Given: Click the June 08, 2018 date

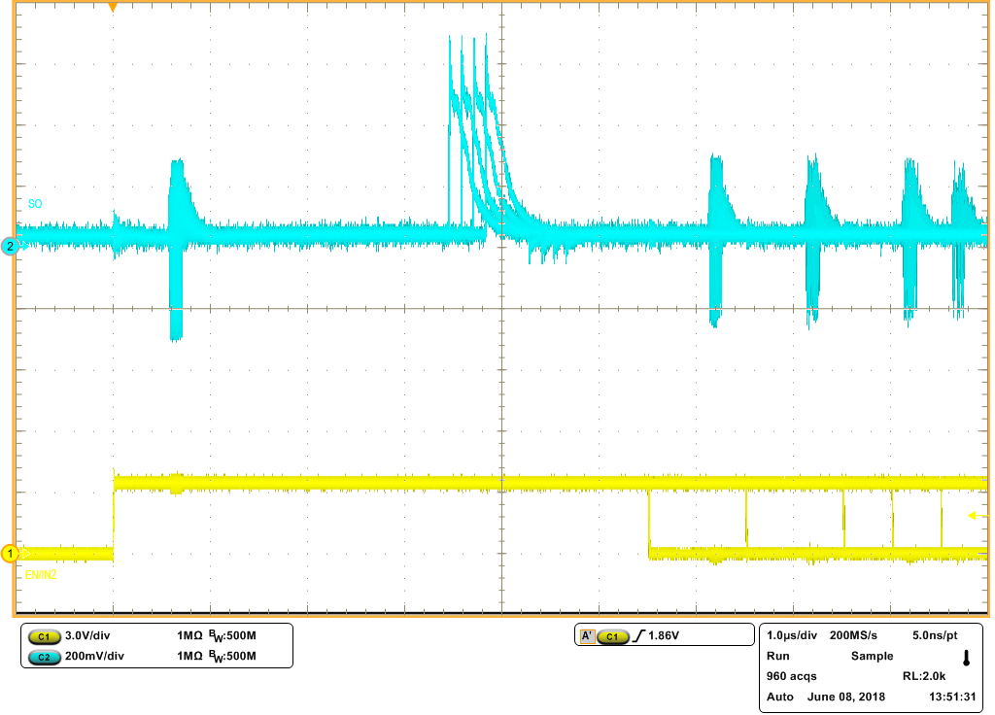Looking at the screenshot, I should (x=846, y=697).
